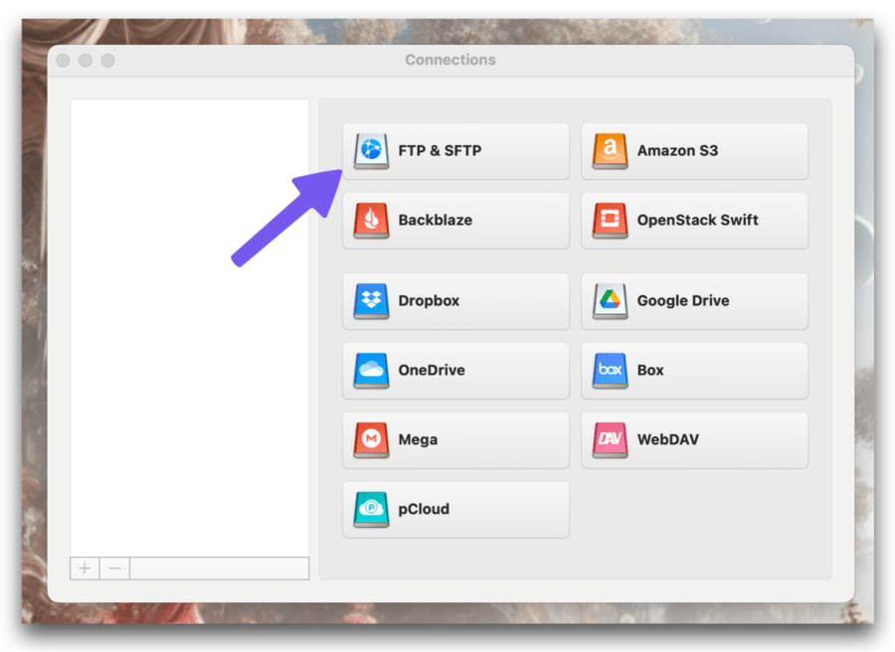The height and width of the screenshot is (652, 895).
Task: Click the Mega drive icon
Action: coord(370,440)
